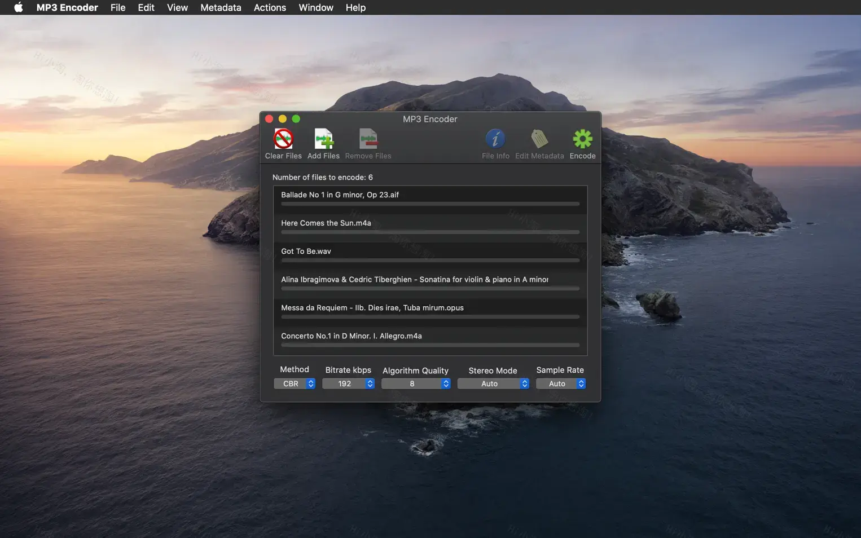Viewport: 861px width, 538px height.
Task: Open the Actions menu
Action: 270,7
